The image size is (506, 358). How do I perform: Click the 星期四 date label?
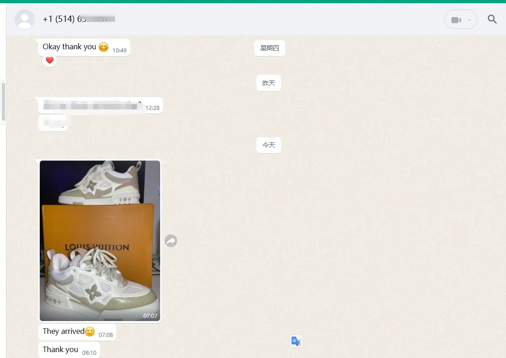(x=270, y=48)
